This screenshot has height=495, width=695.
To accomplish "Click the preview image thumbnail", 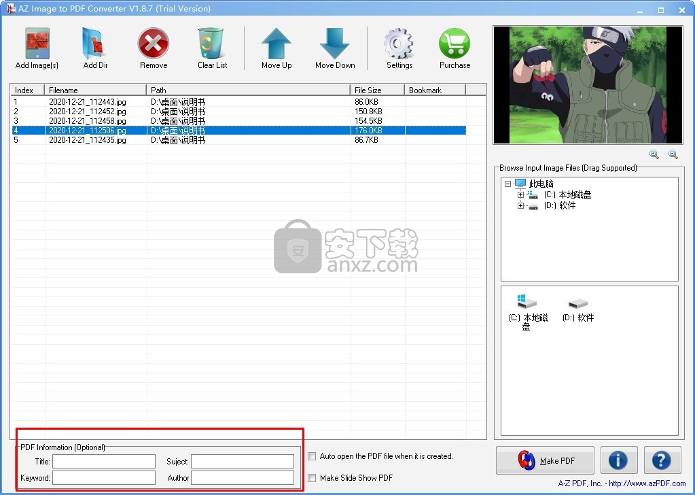I will 588,85.
